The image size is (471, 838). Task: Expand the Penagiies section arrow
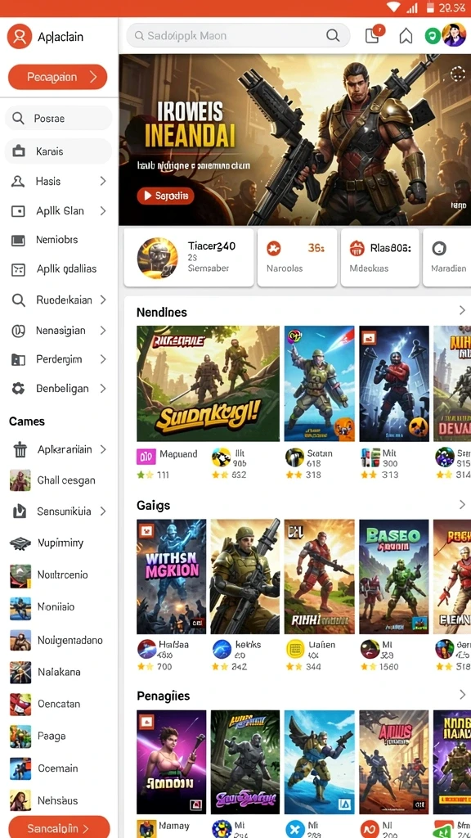tap(462, 694)
